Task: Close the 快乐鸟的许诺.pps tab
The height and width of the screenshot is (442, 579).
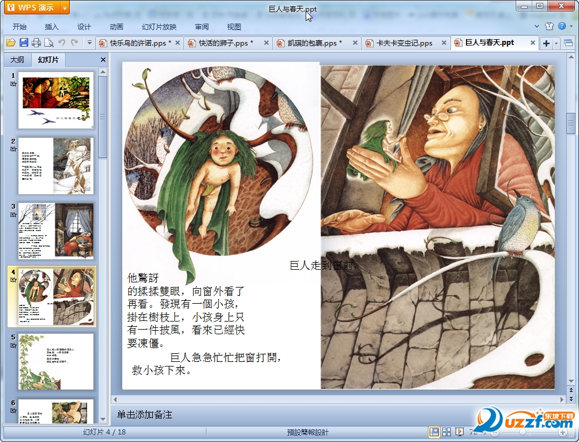Action: coord(177,43)
